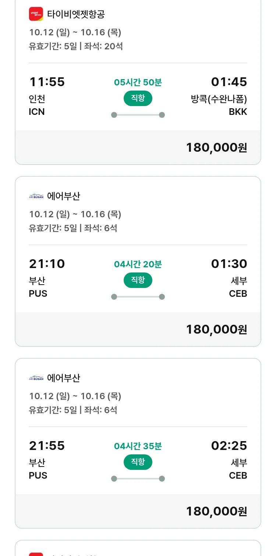Click the route line on the 21:55 Cebu flight

tap(138, 479)
